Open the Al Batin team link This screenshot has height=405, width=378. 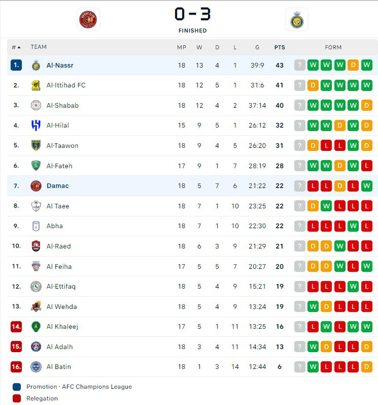tap(58, 367)
